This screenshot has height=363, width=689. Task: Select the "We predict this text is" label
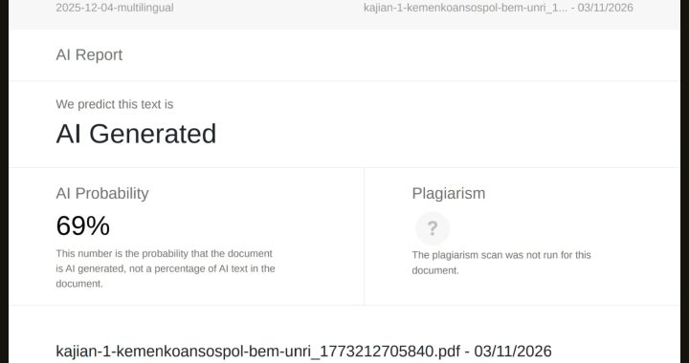point(115,104)
